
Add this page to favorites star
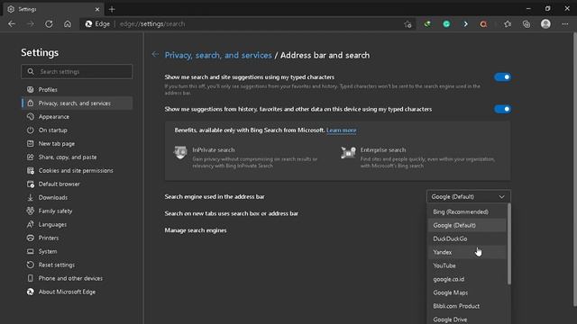point(408,24)
